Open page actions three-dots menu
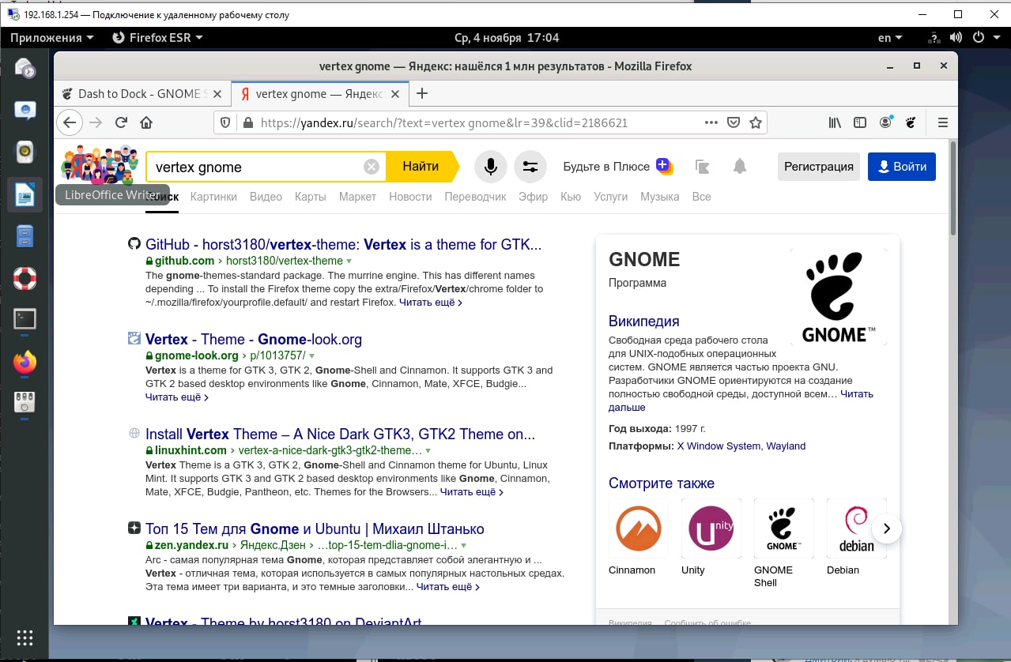Screen dimensions: 1011x662 [x=711, y=122]
